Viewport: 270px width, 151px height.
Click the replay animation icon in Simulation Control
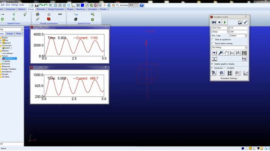point(240,22)
